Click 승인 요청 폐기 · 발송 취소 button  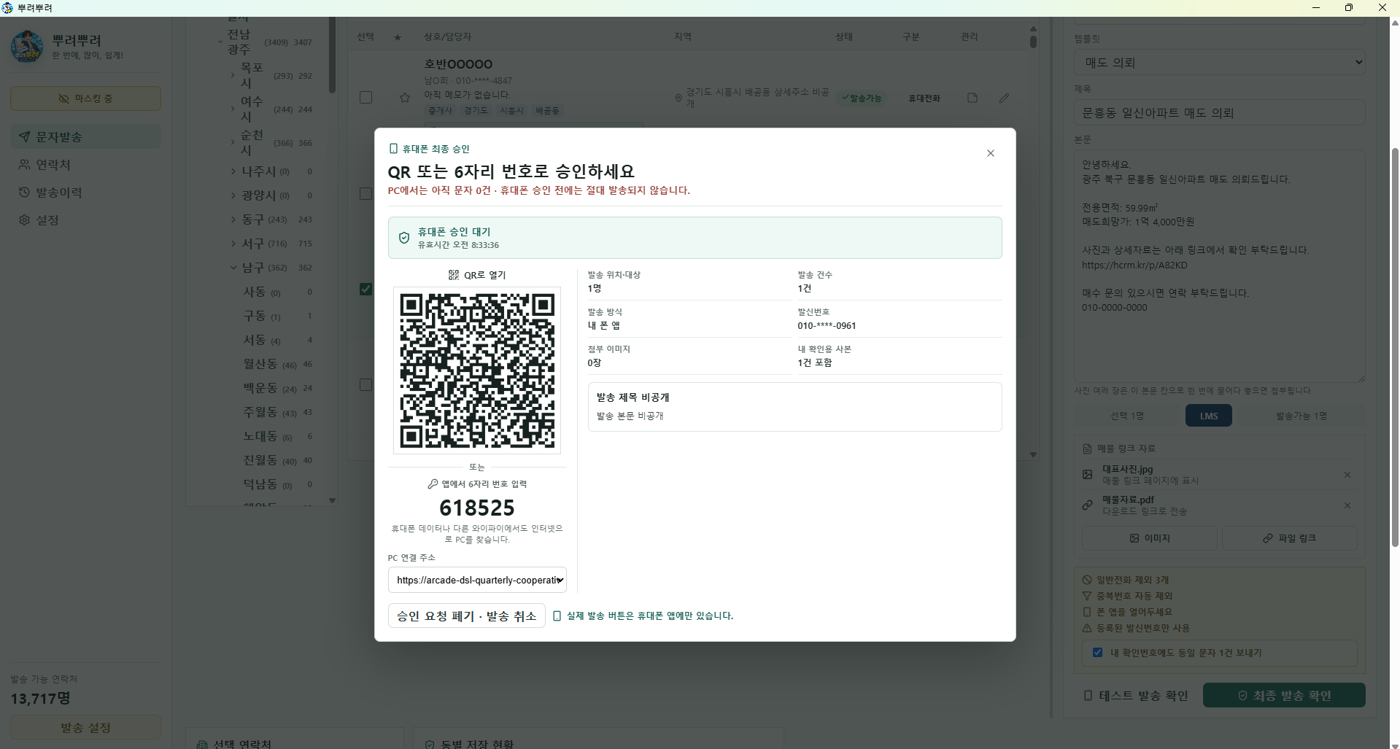coord(466,616)
